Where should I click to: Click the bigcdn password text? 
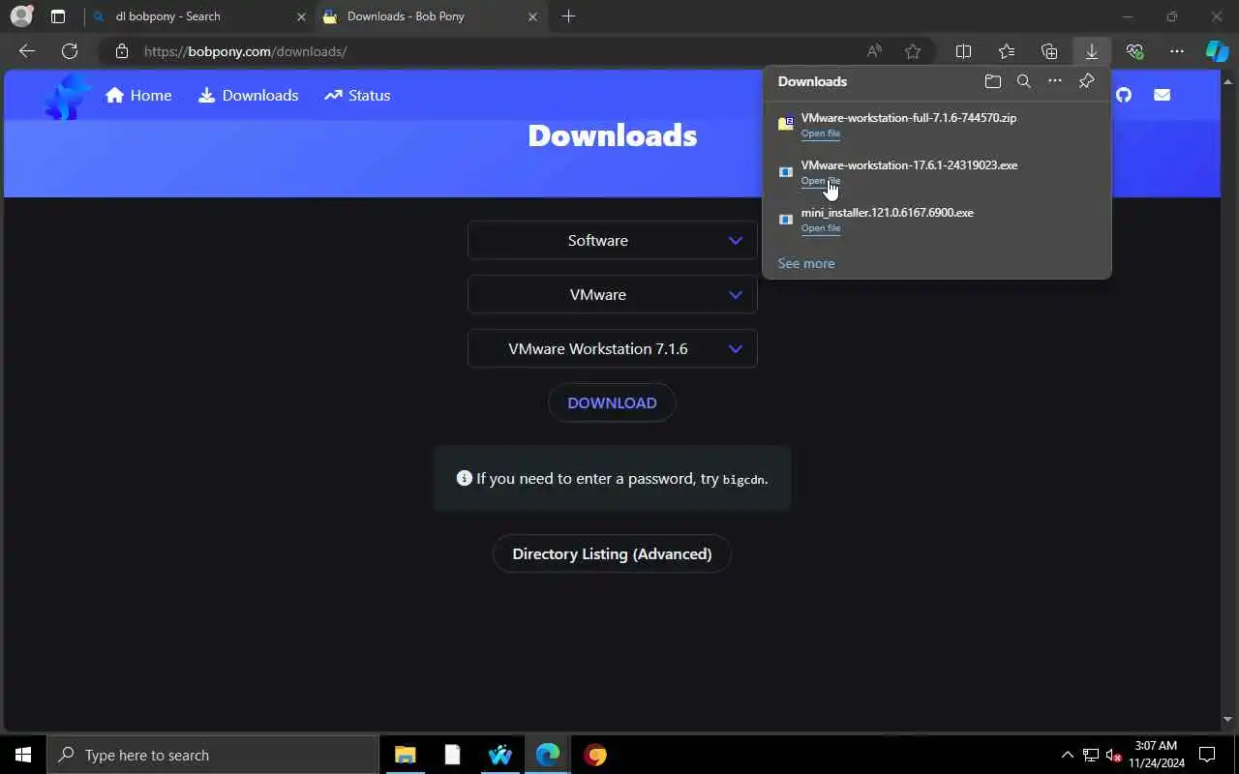click(x=743, y=479)
